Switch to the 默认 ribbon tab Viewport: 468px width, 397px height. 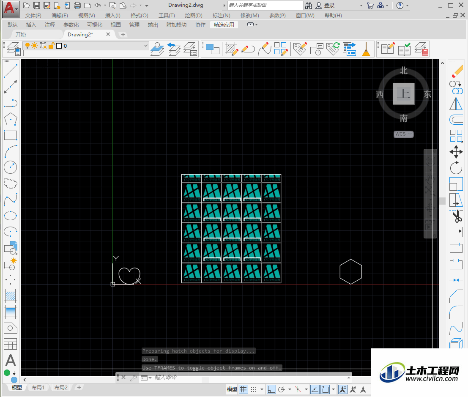click(x=13, y=25)
